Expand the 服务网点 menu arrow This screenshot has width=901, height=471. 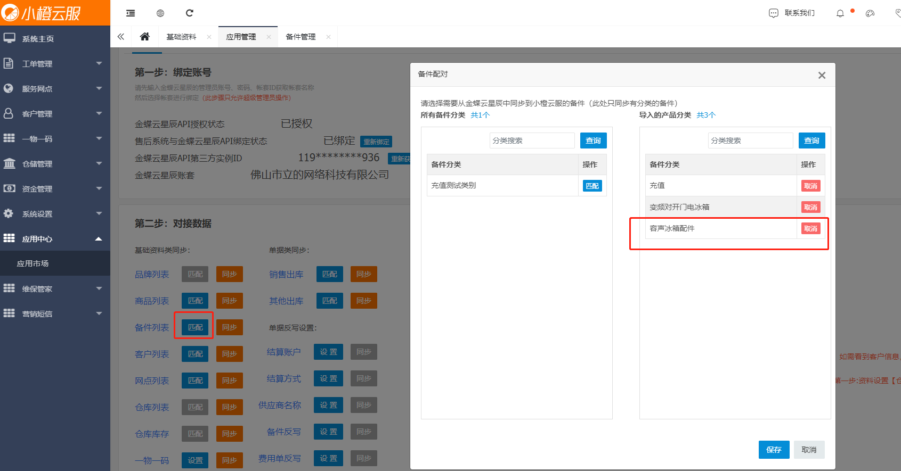(x=99, y=88)
